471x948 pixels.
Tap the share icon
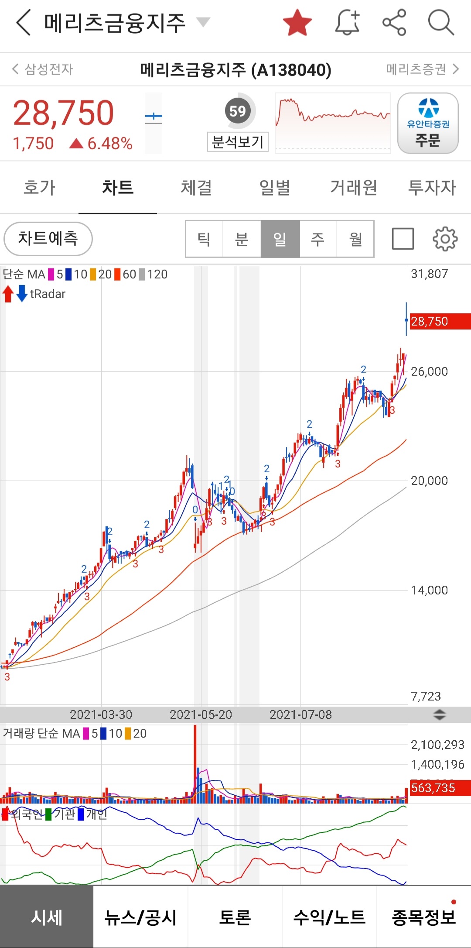(394, 22)
